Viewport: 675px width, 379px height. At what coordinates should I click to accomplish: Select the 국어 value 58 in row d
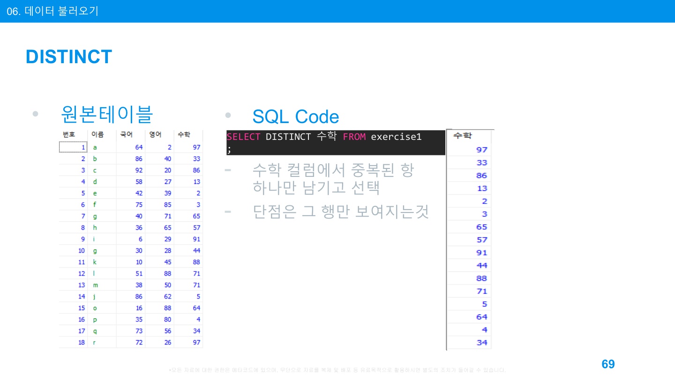coord(139,182)
